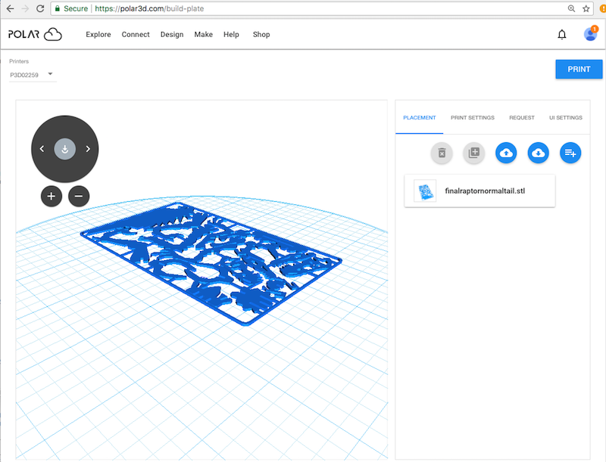Screen dimensions: 606x462
Task: Open the Make menu
Action: tap(203, 34)
